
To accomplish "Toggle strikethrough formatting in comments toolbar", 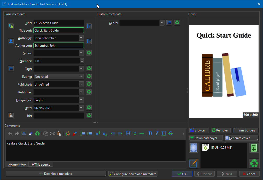I will pyautogui.click(x=171, y=134).
